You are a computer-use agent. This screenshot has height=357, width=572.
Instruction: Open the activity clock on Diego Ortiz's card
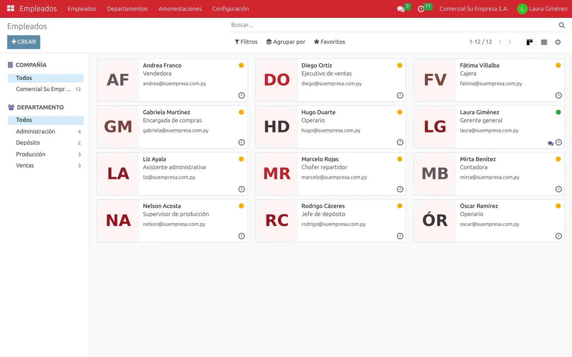pyautogui.click(x=400, y=95)
